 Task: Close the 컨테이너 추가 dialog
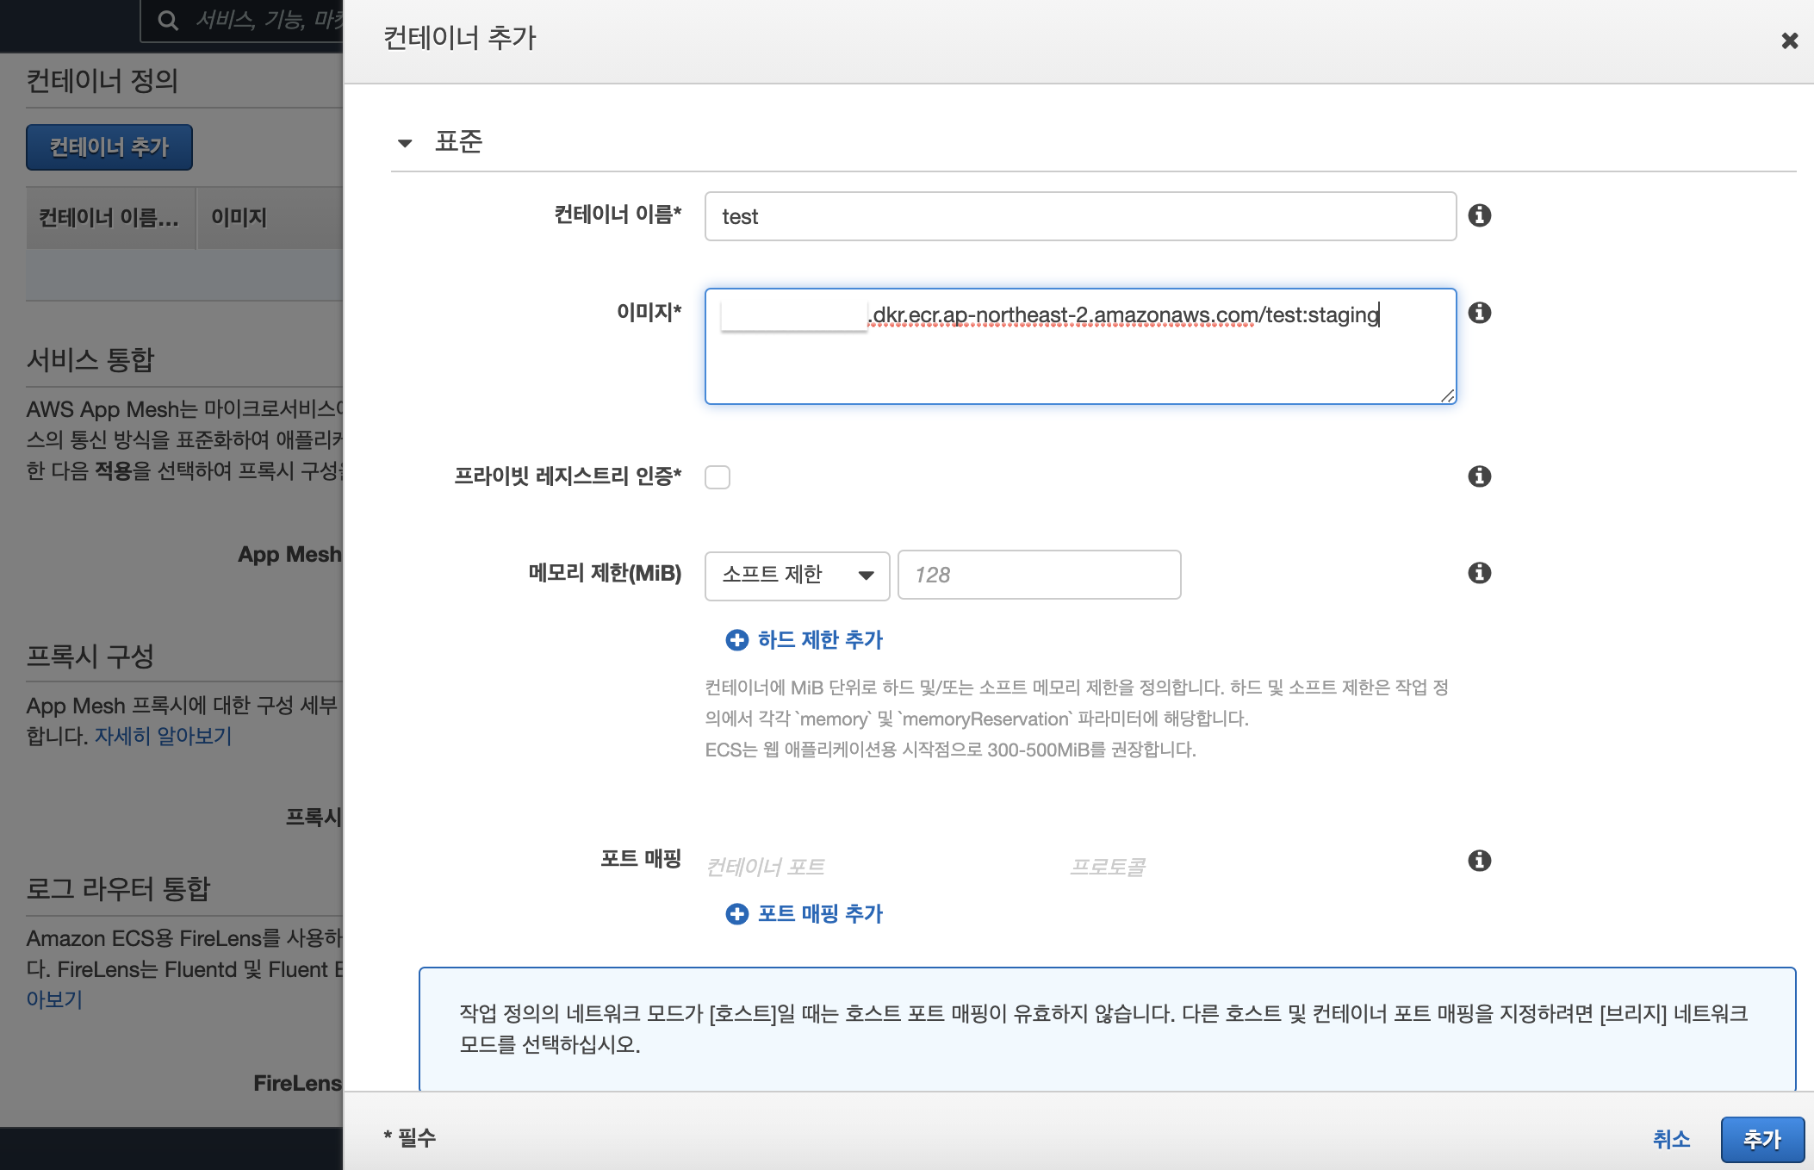(x=1789, y=40)
